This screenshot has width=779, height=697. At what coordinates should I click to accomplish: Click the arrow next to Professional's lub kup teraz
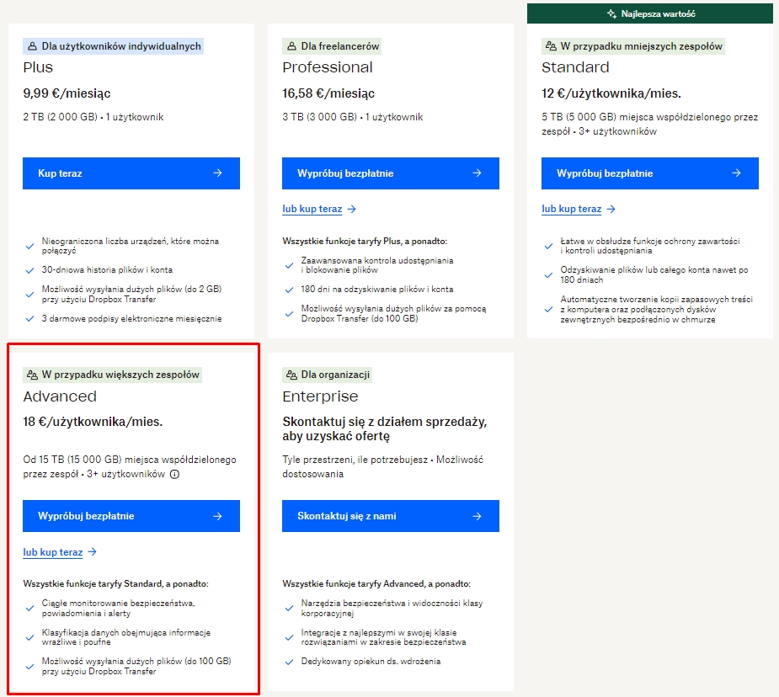tap(351, 209)
